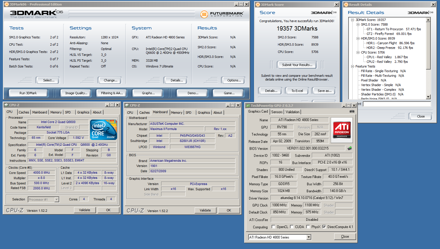Click the Result Details window title icon
440x249 pixels.
[346, 5]
